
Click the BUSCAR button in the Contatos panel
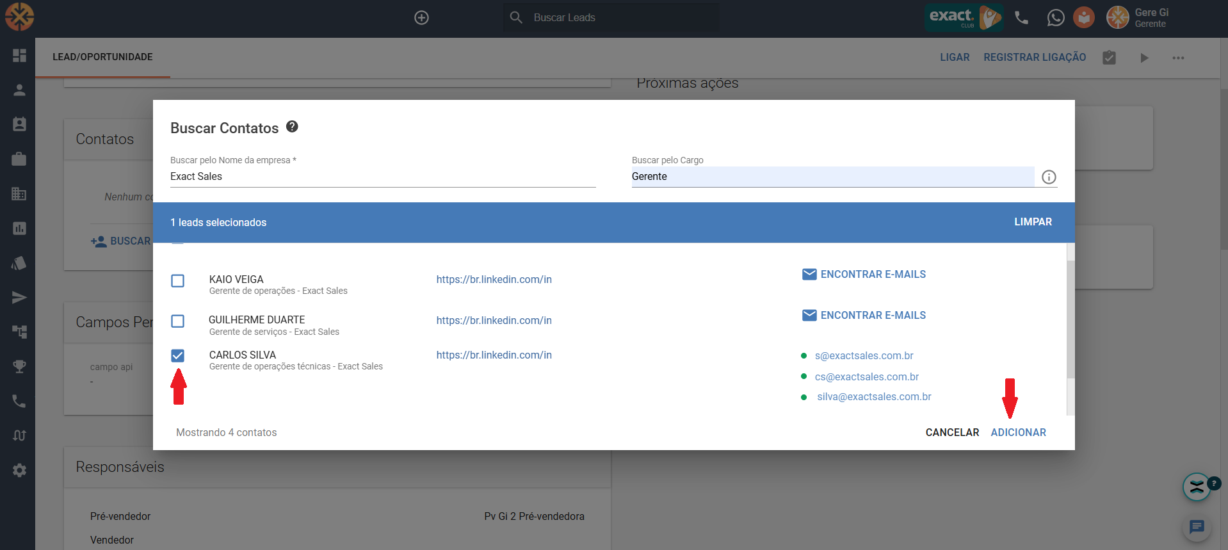tap(121, 241)
